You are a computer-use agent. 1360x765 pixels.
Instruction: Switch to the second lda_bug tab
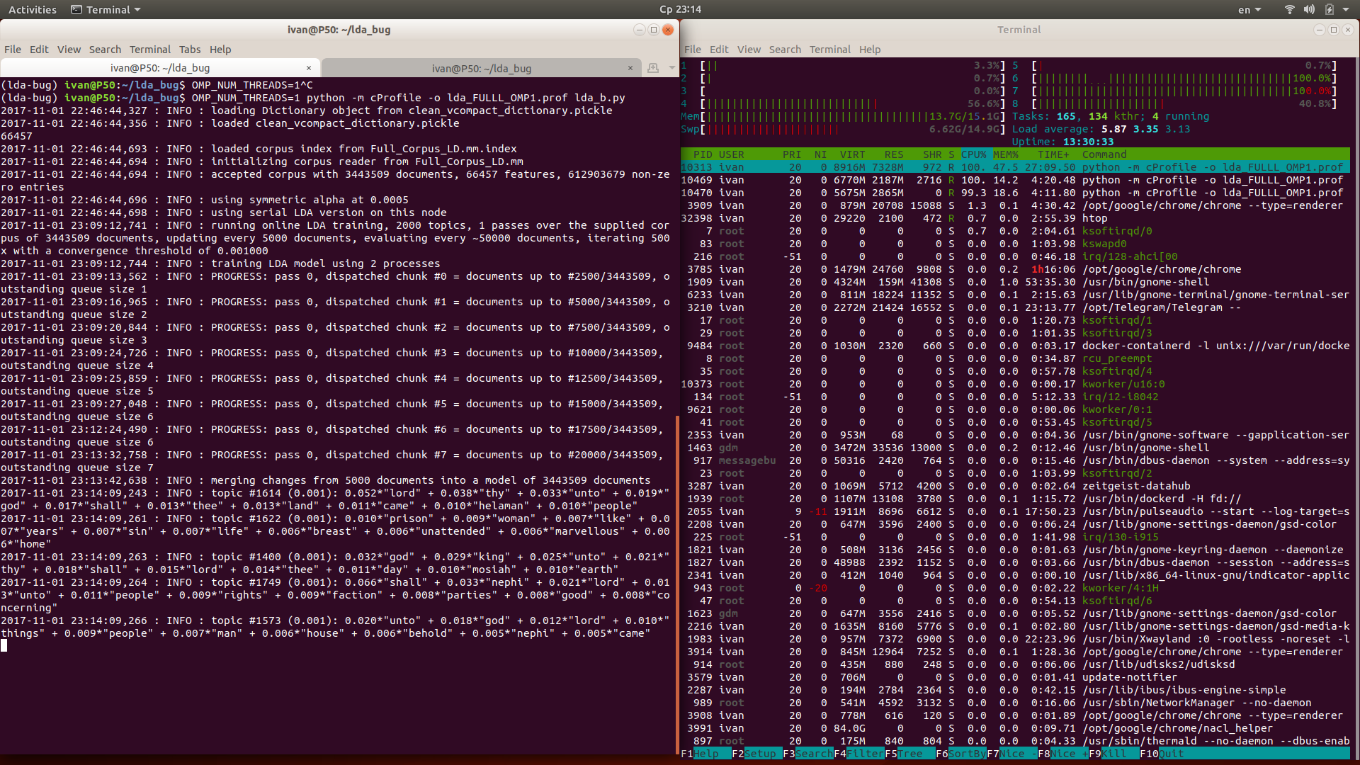tap(482, 68)
